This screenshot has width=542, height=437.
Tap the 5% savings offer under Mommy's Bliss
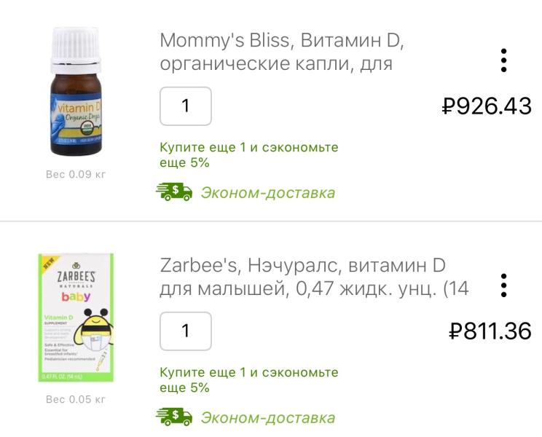point(249,154)
